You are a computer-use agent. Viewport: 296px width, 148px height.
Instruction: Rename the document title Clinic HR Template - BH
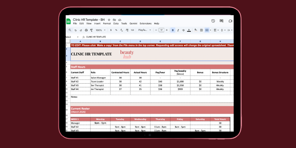pos(89,20)
